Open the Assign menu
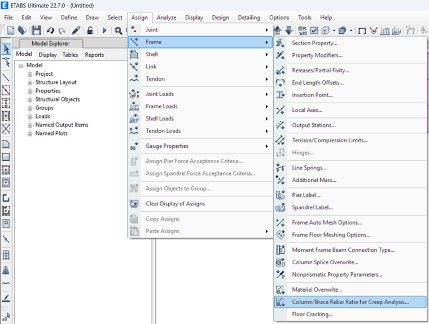 [x=139, y=17]
